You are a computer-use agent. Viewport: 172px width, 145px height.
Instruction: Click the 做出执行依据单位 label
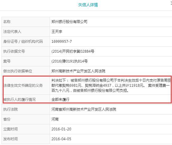click(18, 71)
